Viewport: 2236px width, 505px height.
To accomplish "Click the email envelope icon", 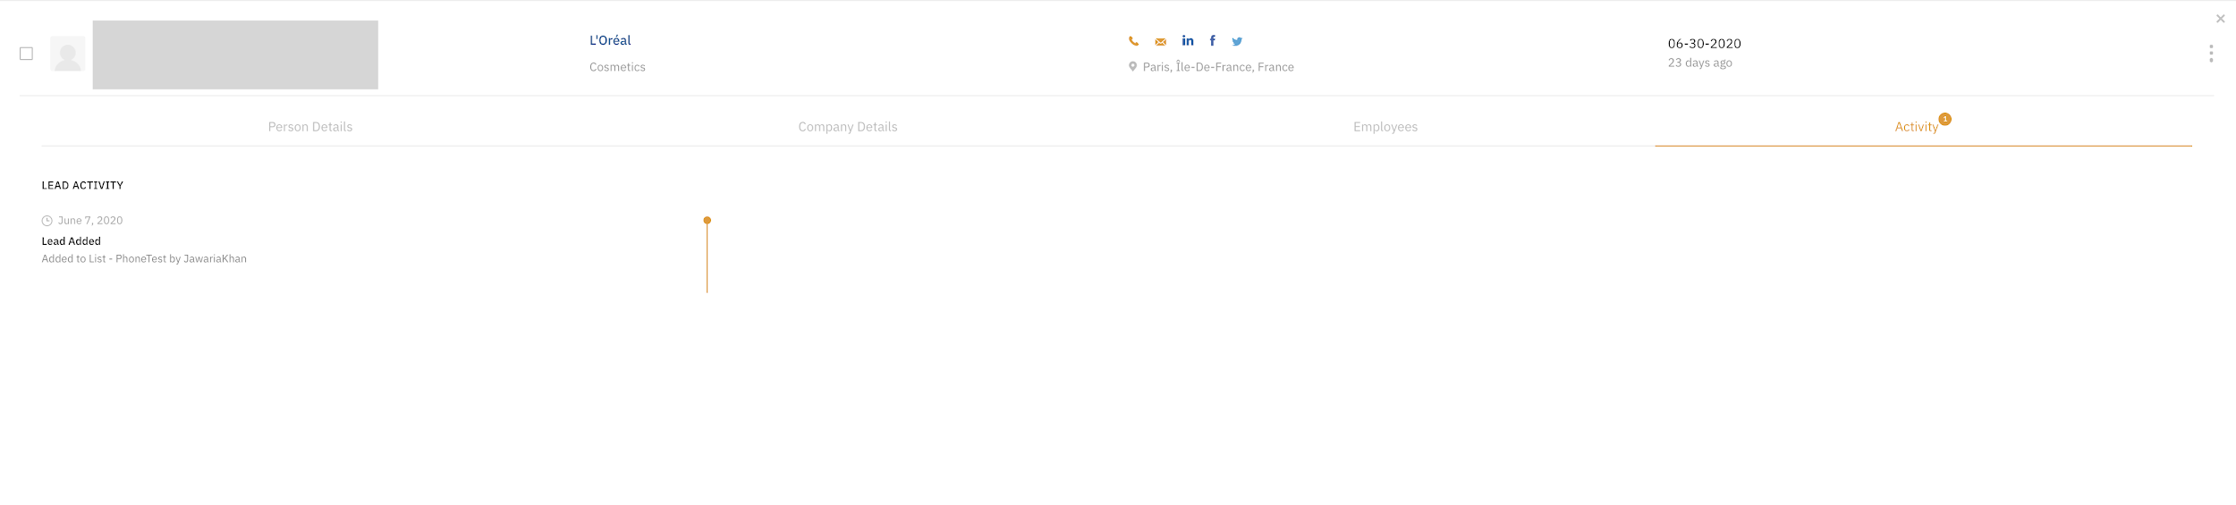I will coord(1160,42).
